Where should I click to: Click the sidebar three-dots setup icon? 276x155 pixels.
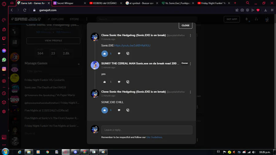tap(4, 145)
